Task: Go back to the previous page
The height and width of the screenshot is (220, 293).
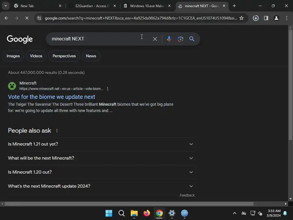Action: [x=6, y=18]
